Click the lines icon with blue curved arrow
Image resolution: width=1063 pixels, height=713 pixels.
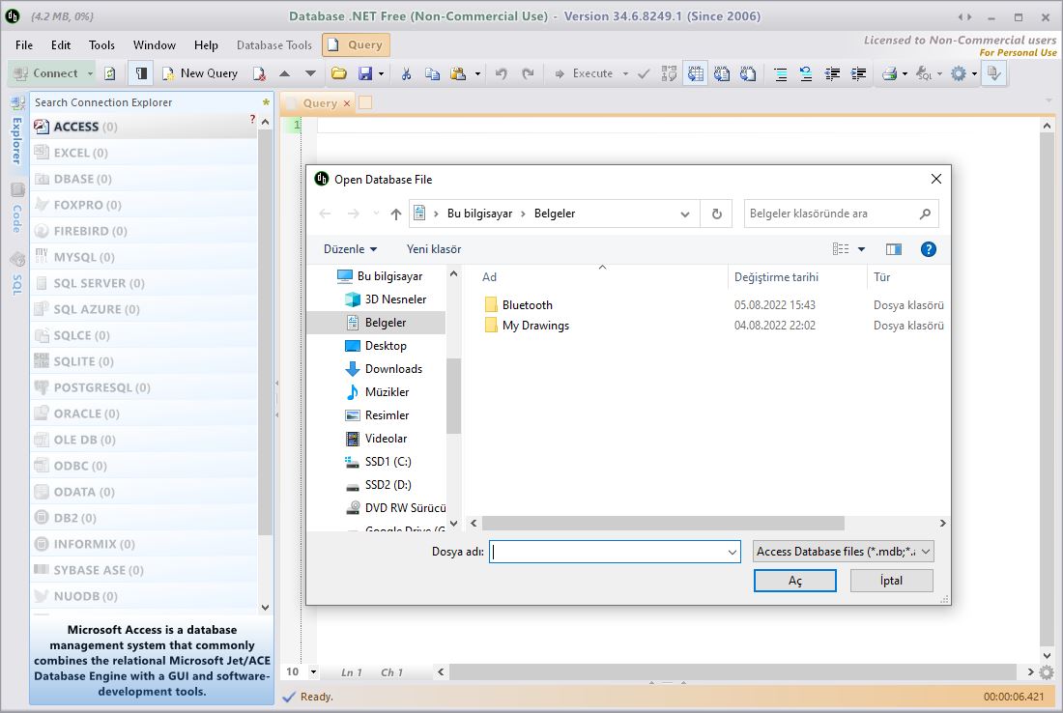pyautogui.click(x=806, y=73)
